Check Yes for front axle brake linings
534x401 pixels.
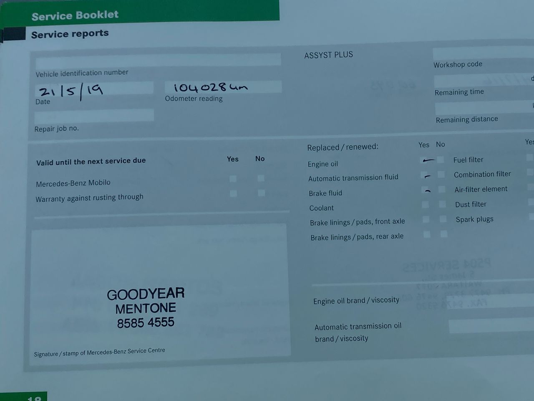426,220
